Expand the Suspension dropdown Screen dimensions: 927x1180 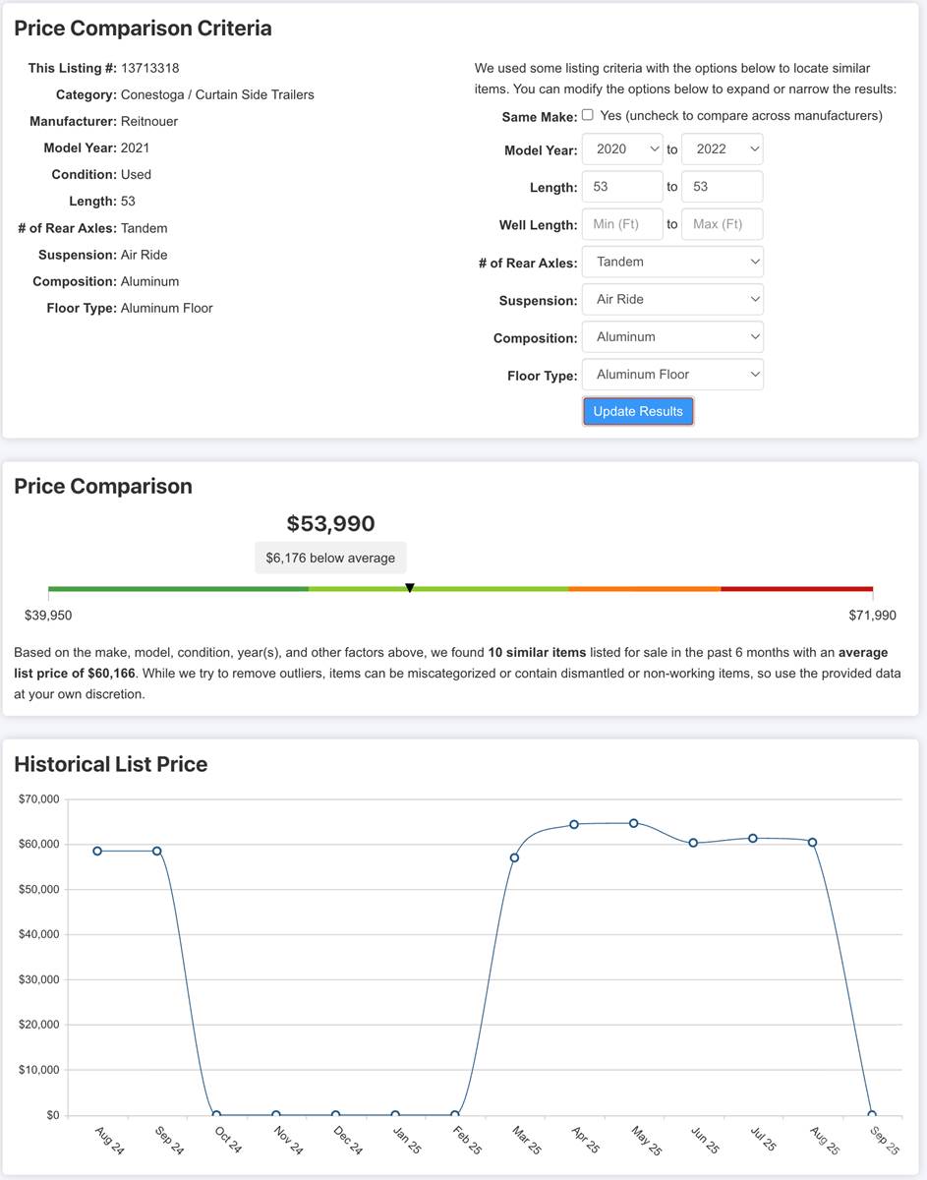(673, 299)
